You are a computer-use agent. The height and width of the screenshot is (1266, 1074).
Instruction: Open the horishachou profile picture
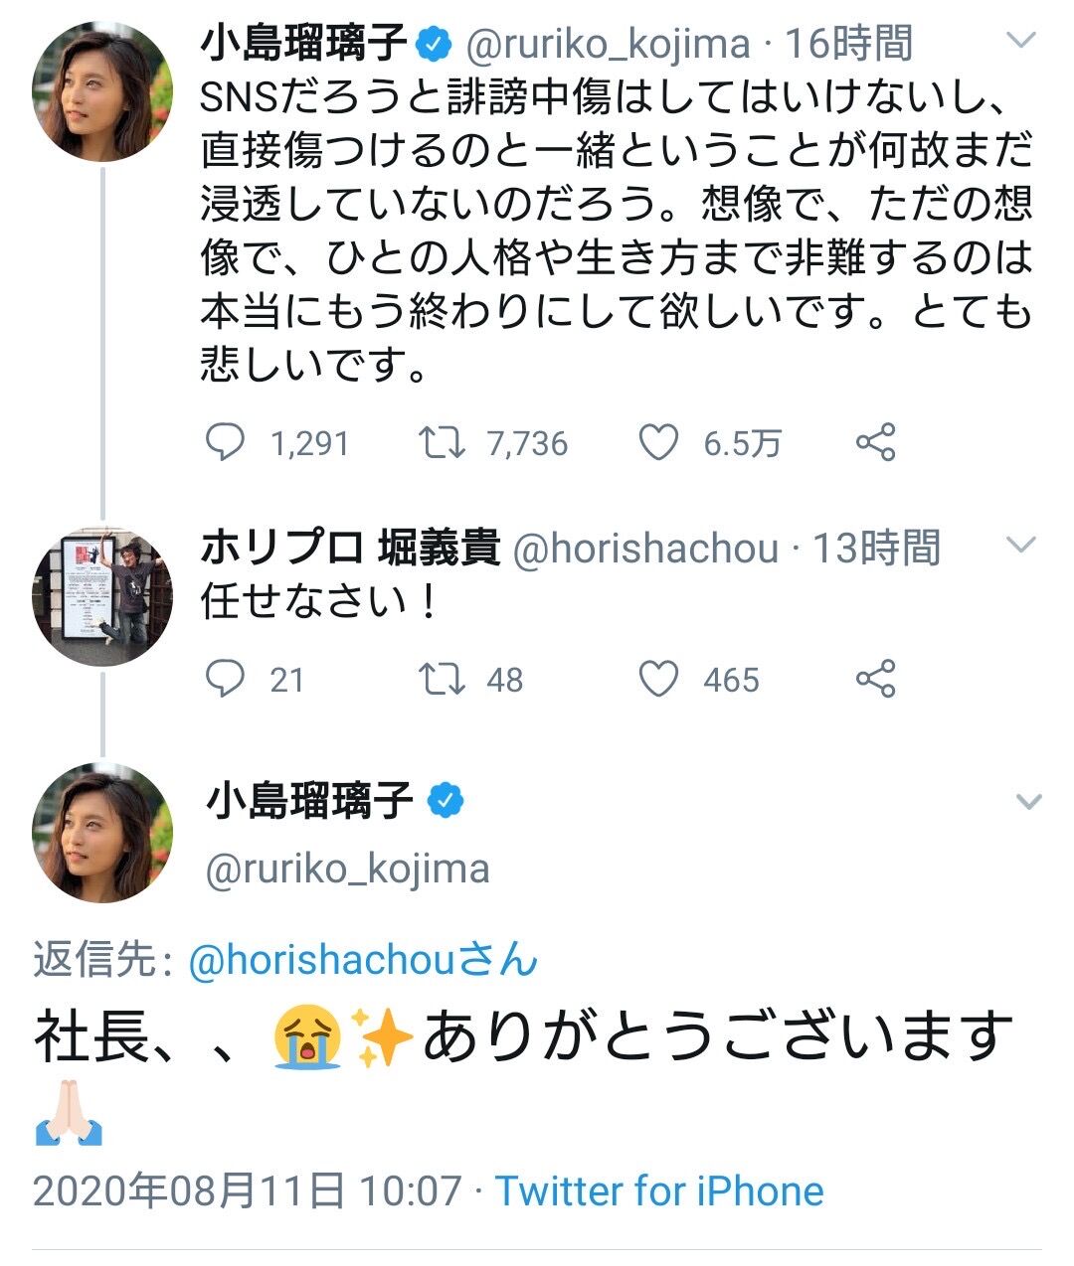point(102,596)
